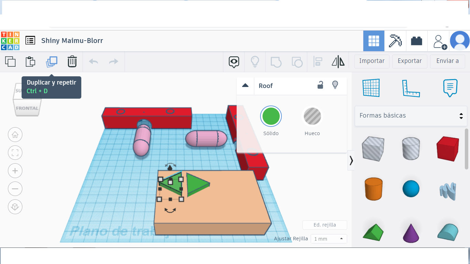Image resolution: width=470 pixels, height=264 pixels.
Task: Open the designs list icon
Action: tap(30, 41)
